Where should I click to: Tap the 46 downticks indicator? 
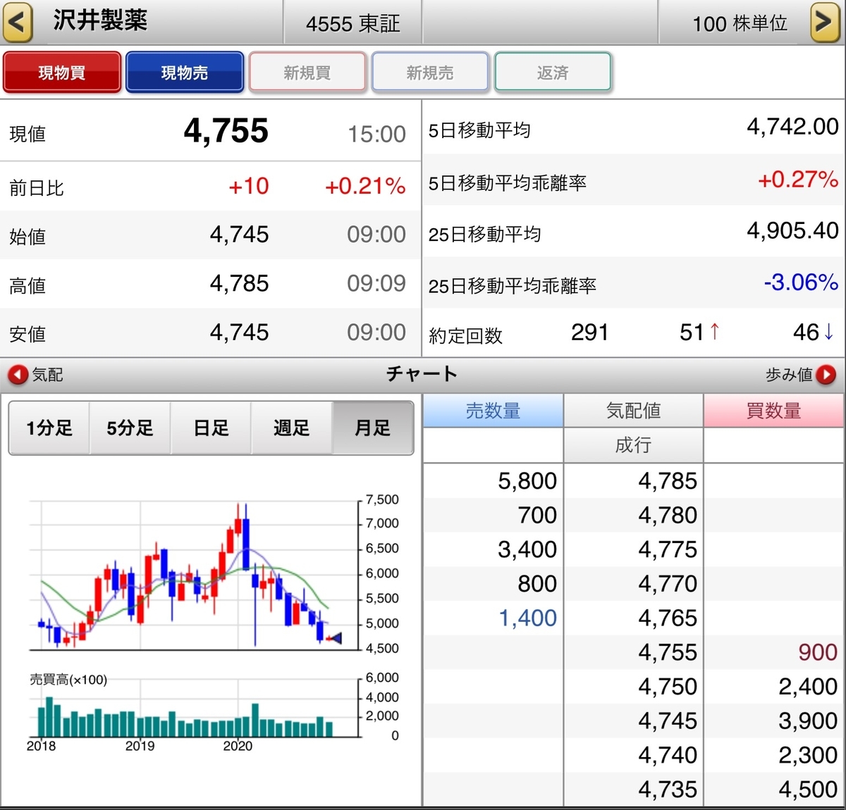[814, 332]
